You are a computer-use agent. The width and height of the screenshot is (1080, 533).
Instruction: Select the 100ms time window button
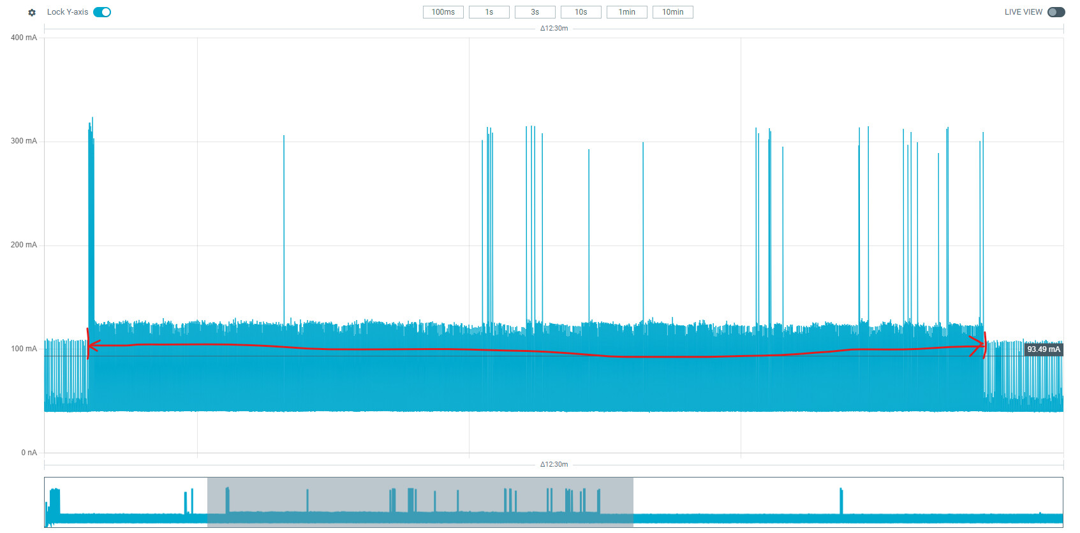(443, 12)
